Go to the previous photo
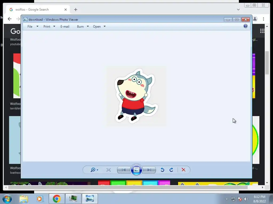 pyautogui.click(x=124, y=170)
